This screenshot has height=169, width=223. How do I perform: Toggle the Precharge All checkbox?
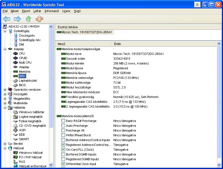point(63,130)
